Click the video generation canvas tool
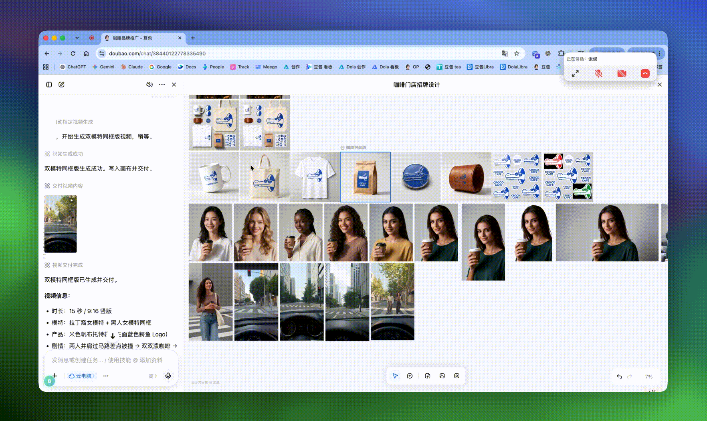Screen dimensions: 707x421 pos(457,376)
